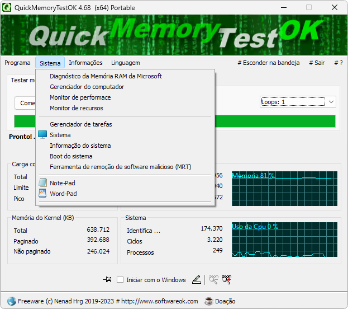The height and width of the screenshot is (309, 348).
Task: Open Note-Pad from the menu
Action: [125, 183]
